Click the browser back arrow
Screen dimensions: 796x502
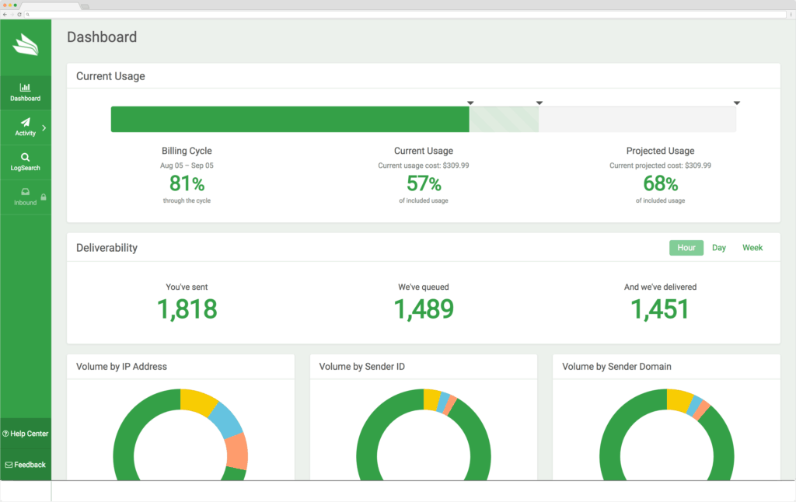[5, 14]
